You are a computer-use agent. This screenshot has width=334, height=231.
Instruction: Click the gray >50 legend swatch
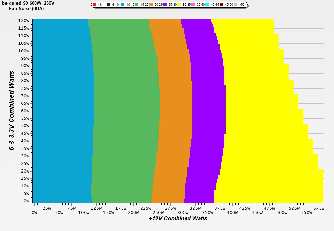235,5
